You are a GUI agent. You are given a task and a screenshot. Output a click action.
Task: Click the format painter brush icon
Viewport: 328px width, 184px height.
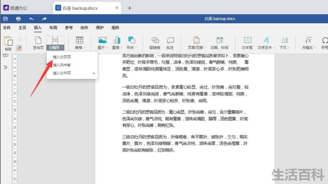pos(19,48)
